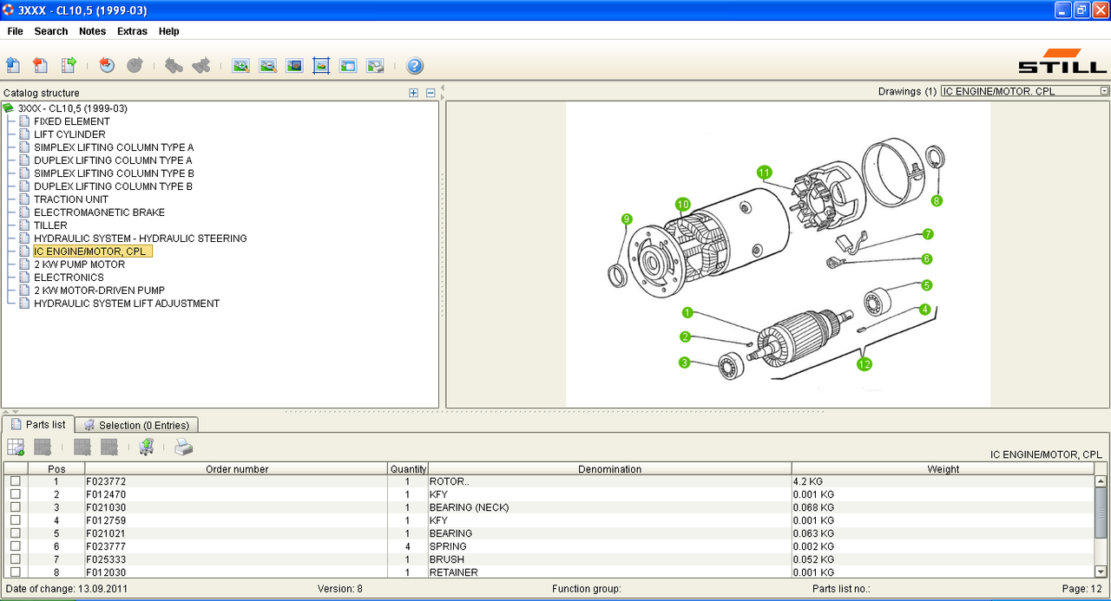
Task: Tick the checkbox for BEARING (NECK)
Action: coord(15,507)
